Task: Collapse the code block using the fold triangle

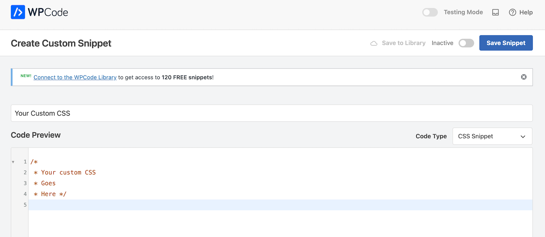Action: [x=13, y=162]
